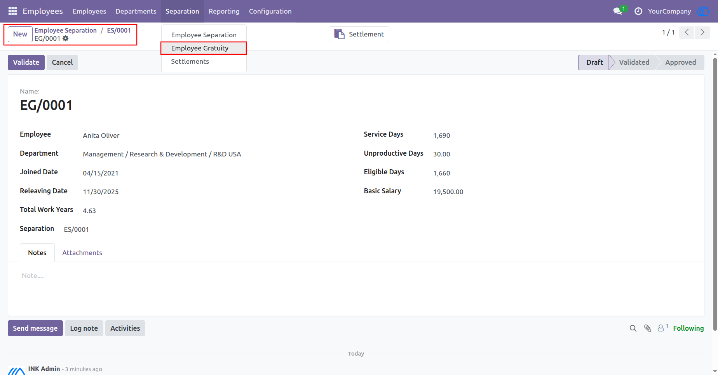The height and width of the screenshot is (375, 718).
Task: Open the Separation menu
Action: pos(182,11)
